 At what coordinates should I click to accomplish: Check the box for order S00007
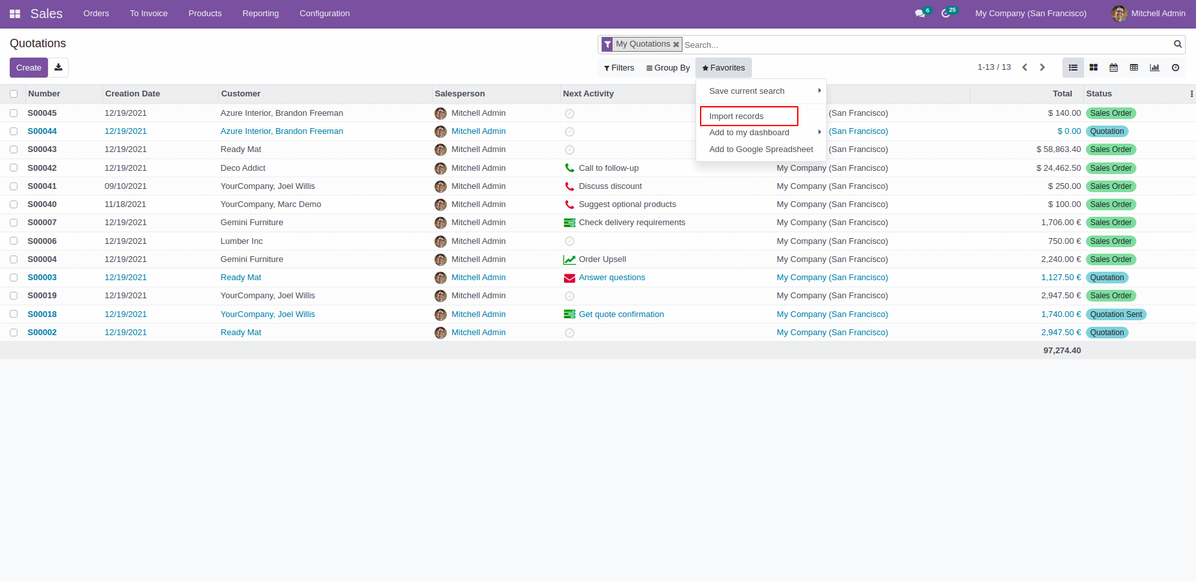pos(14,223)
